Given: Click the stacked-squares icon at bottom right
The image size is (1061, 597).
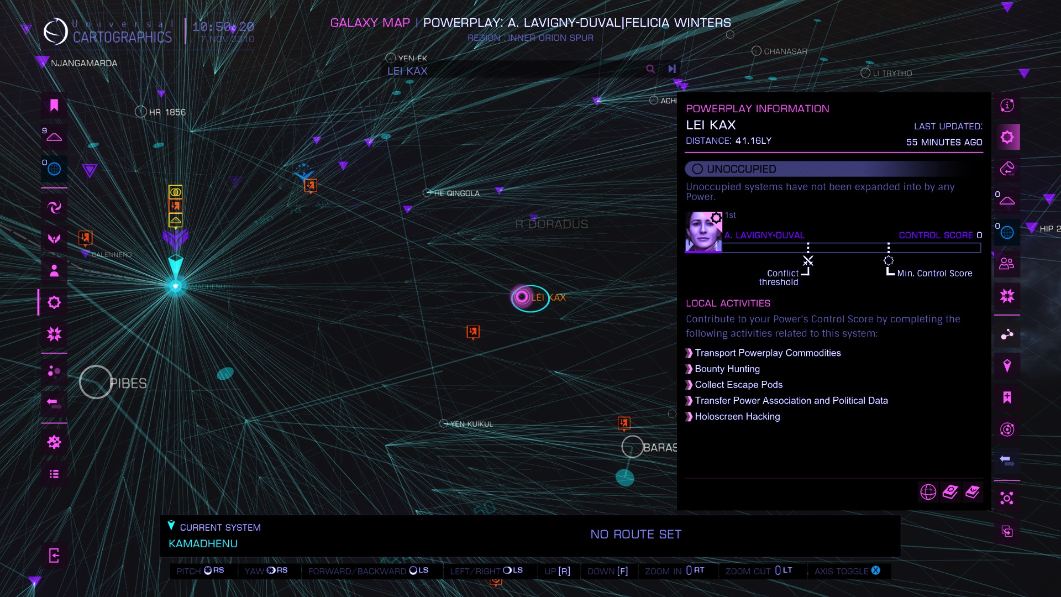Looking at the screenshot, I should [1007, 531].
